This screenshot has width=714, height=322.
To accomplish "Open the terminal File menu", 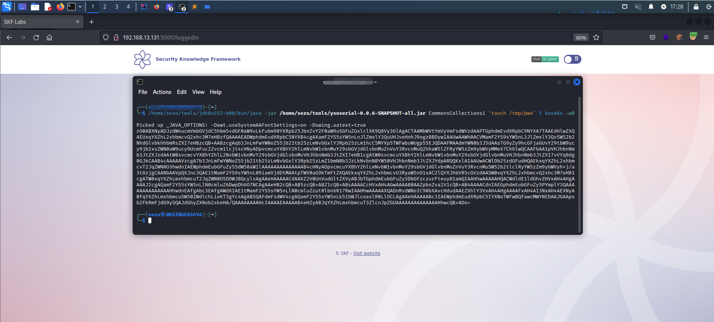I will coord(143,92).
